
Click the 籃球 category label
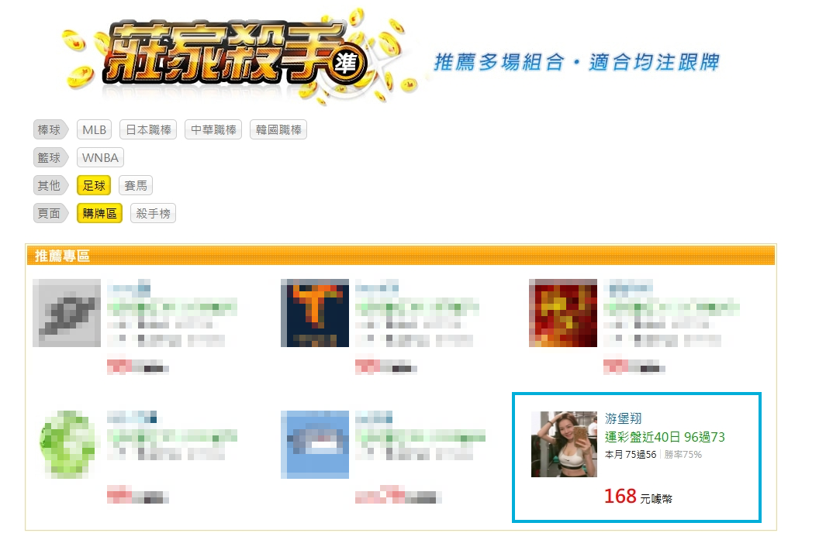(50, 157)
